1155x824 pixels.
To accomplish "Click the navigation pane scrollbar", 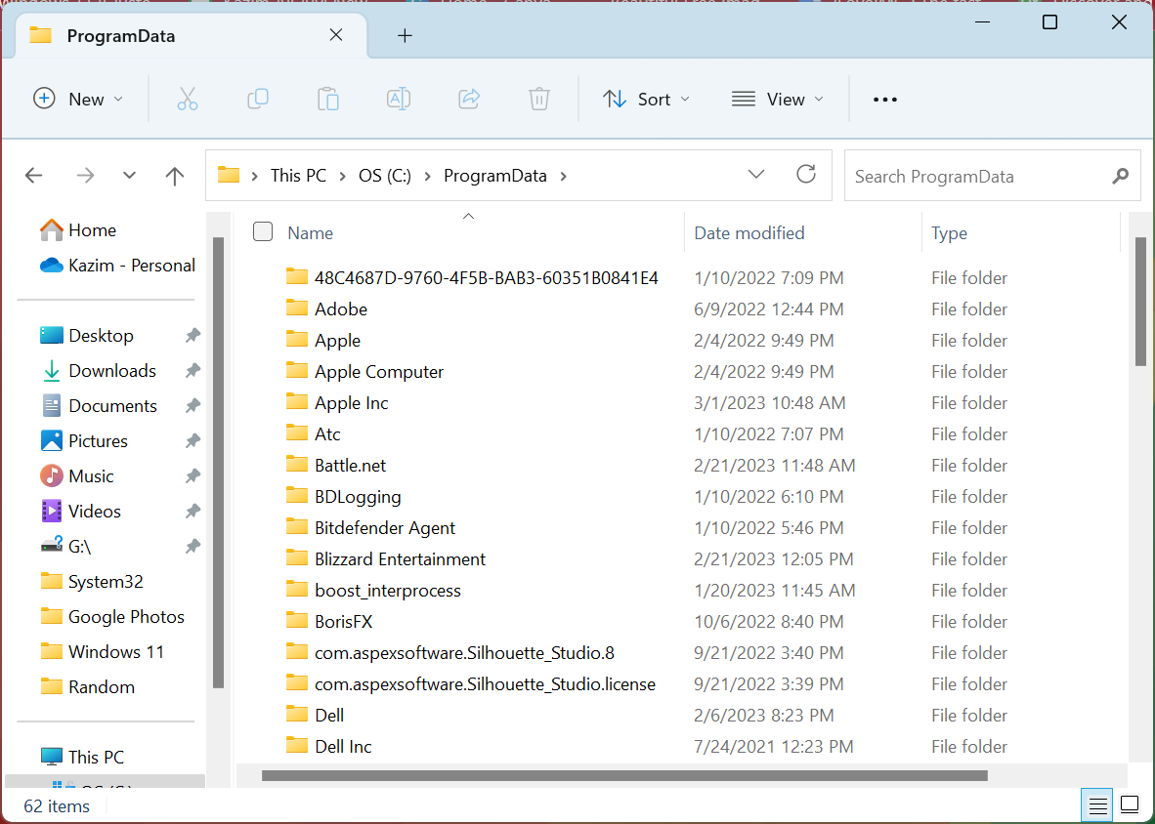I will (218, 463).
